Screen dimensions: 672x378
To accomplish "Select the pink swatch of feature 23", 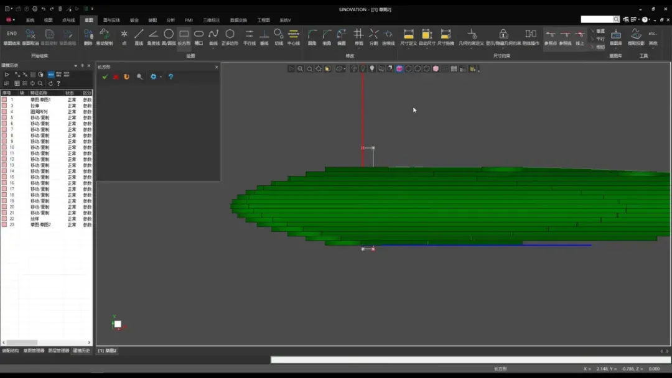I will (x=4, y=224).
